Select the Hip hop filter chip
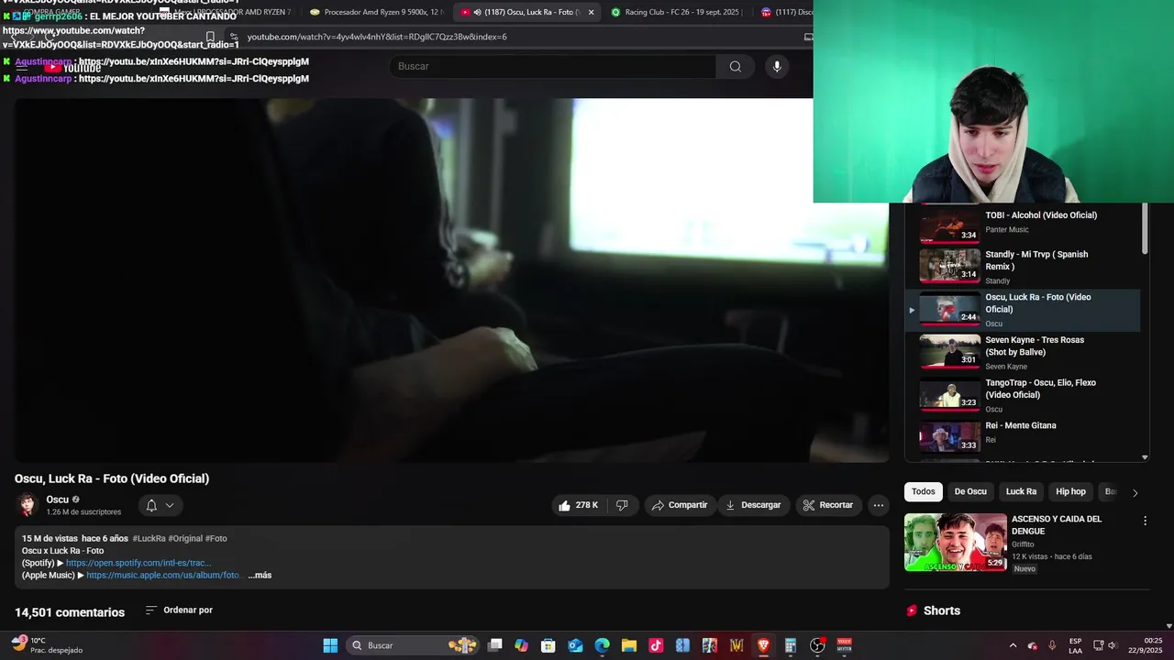This screenshot has width=1174, height=660. tap(1070, 492)
